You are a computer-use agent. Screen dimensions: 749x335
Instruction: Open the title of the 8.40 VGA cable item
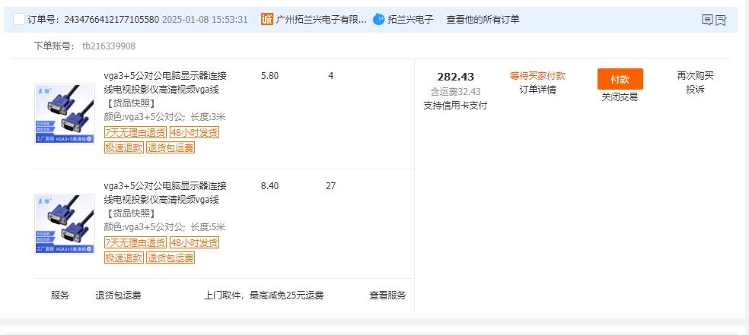(165, 192)
